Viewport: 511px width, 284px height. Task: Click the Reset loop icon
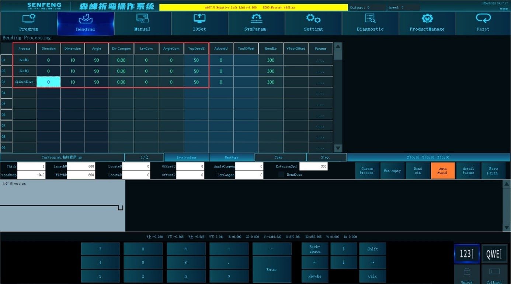point(483,18)
